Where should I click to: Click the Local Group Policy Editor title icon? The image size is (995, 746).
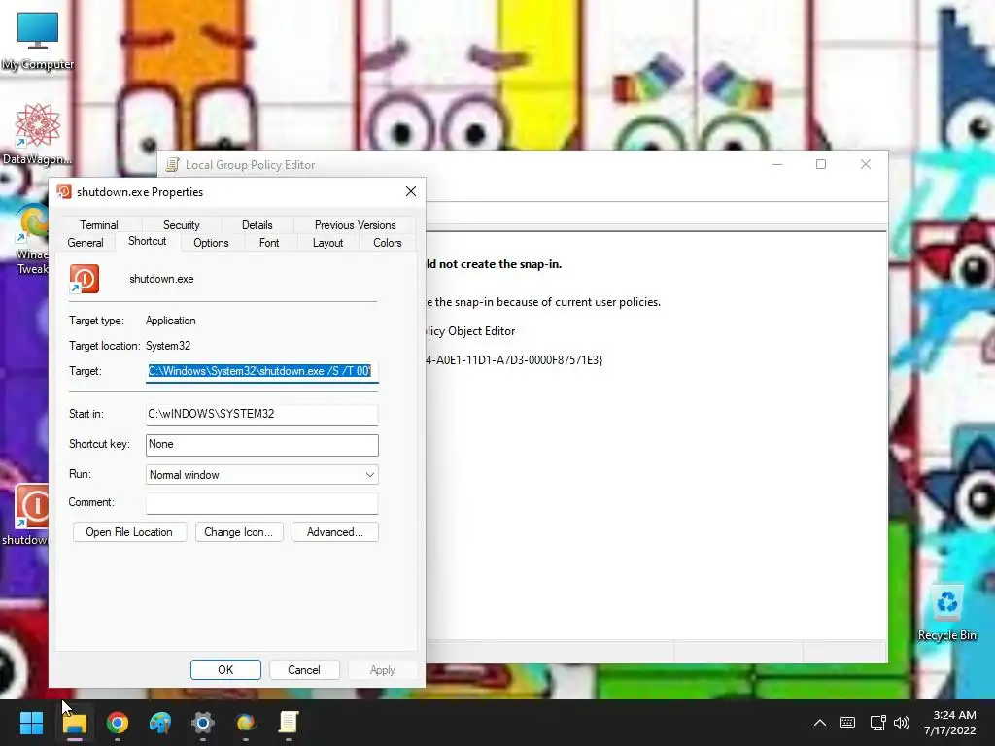172,165
